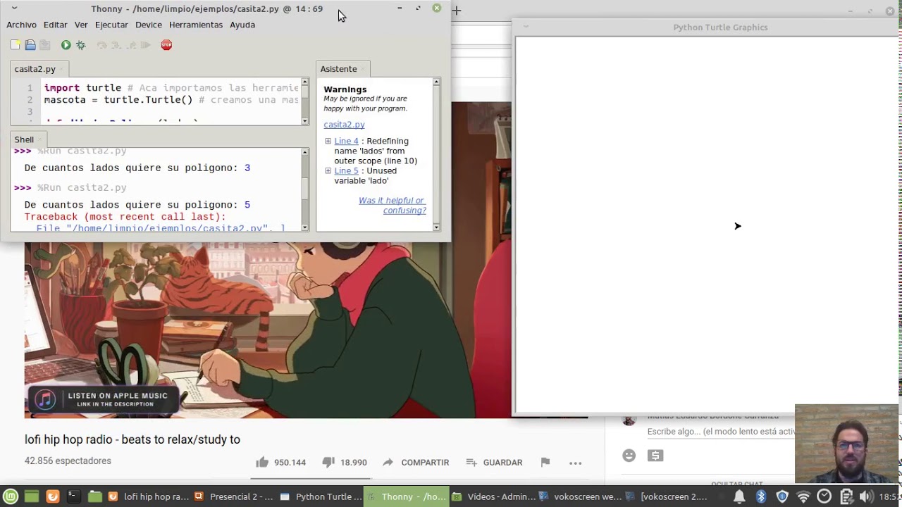Image resolution: width=902 pixels, height=507 pixels.
Task: Expand the Line 4 warning details
Action: click(328, 141)
